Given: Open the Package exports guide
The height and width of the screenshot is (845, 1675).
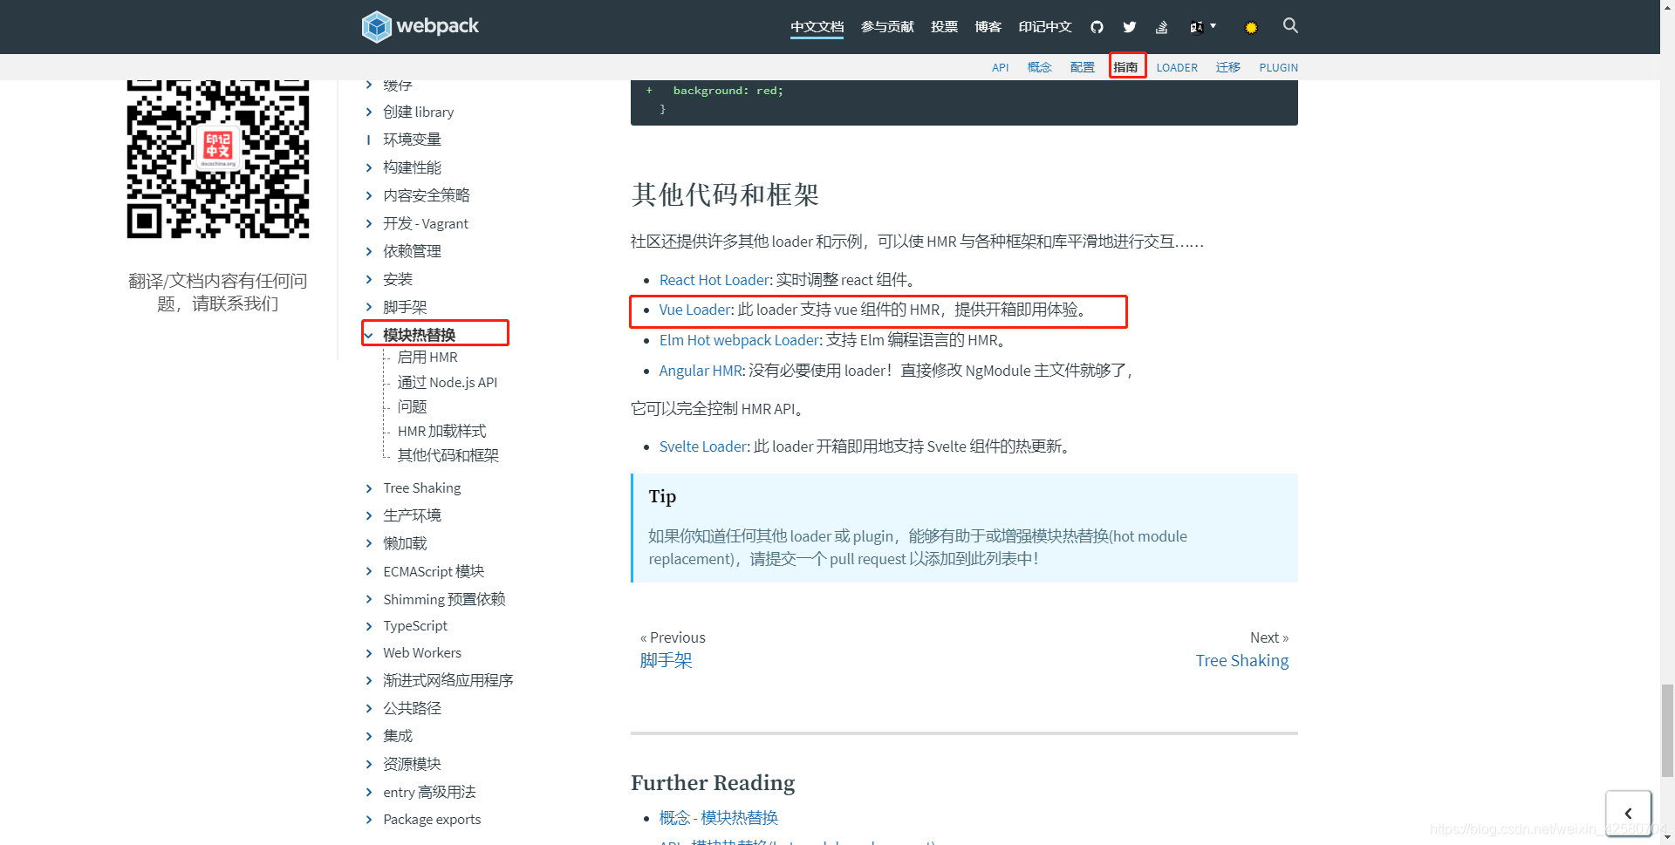Looking at the screenshot, I should [432, 820].
